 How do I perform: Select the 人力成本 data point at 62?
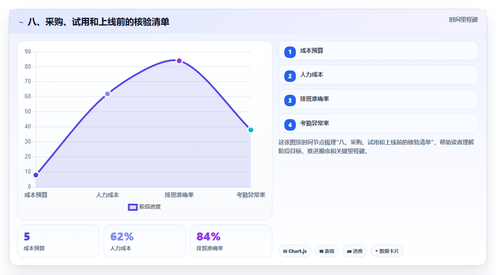(x=108, y=94)
